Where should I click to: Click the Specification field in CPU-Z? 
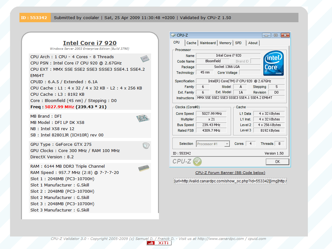[x=240, y=81]
